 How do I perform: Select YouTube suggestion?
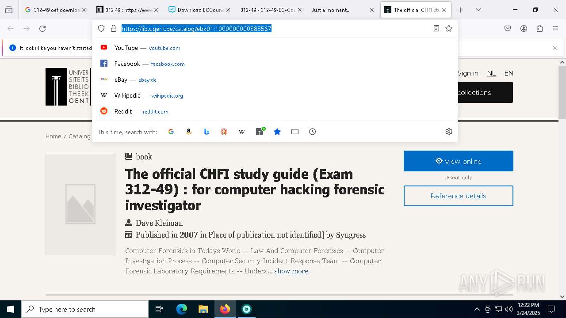[275, 48]
